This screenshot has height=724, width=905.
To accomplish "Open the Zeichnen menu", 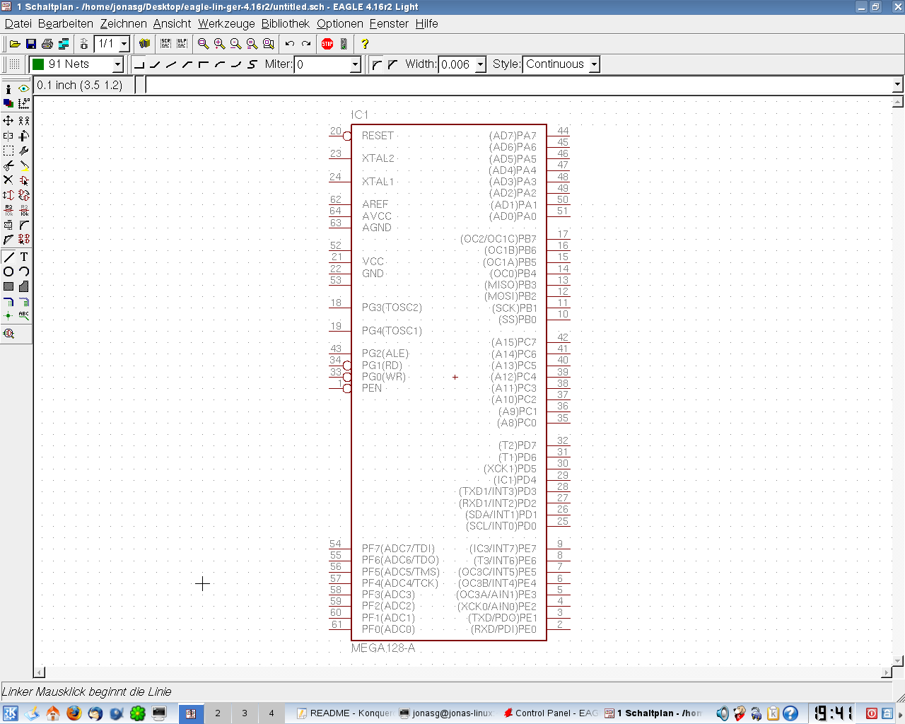I will pyautogui.click(x=124, y=23).
